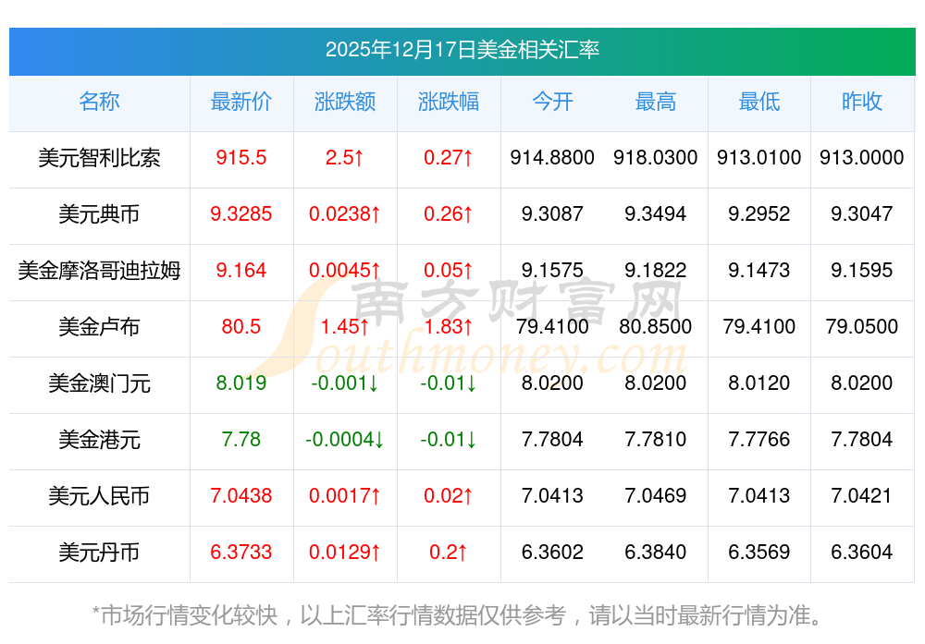Image resolution: width=925 pixels, height=644 pixels.
Task: Select the 最高 column header
Action: pos(656,102)
